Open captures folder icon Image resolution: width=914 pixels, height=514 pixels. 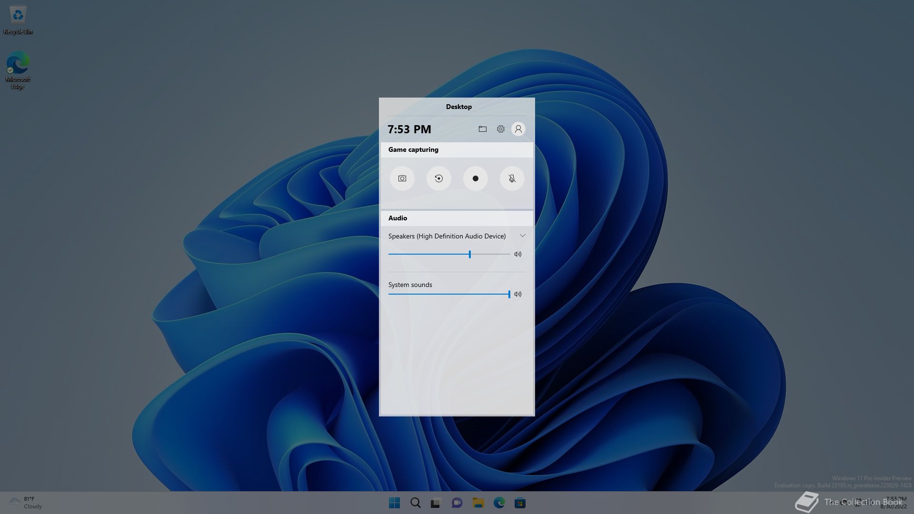[x=482, y=129]
